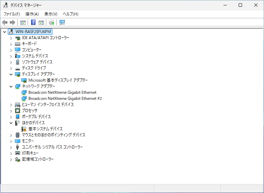This screenshot has height=193, width=264.
Task: Click the Show/Hide console tree icon
Action: 23,23
